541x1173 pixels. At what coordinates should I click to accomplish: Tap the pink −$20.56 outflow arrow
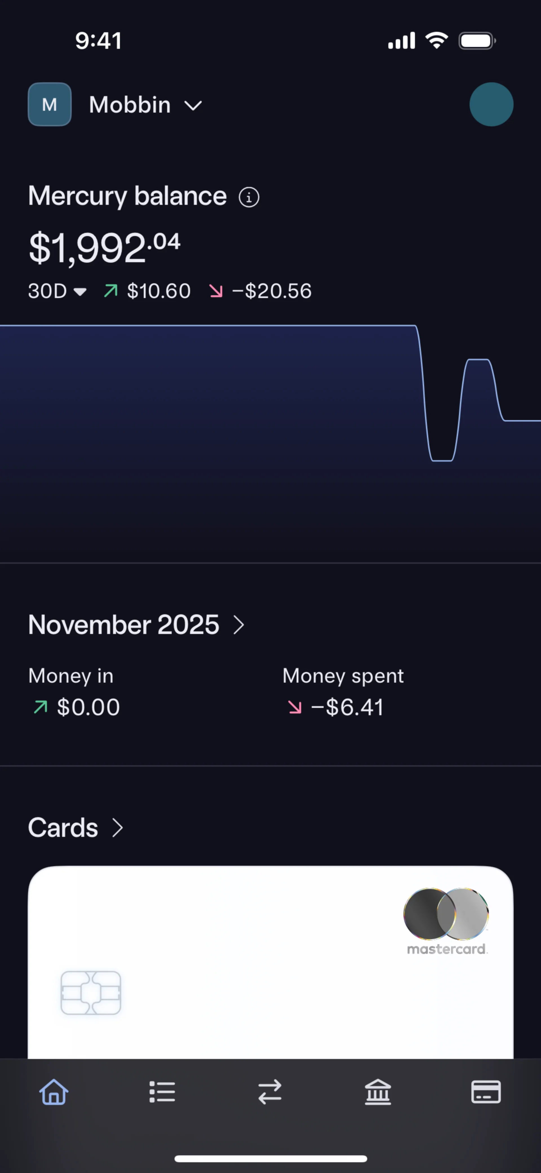point(216,291)
